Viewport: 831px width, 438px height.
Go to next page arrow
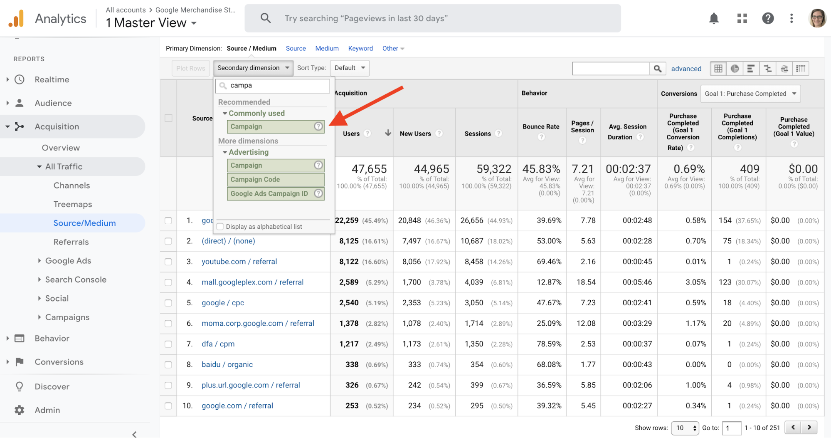point(809,427)
